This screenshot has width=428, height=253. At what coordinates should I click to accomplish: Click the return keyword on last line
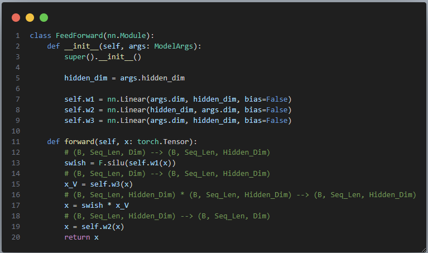point(77,237)
